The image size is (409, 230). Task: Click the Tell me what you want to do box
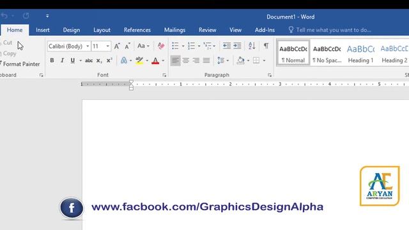[x=330, y=30]
